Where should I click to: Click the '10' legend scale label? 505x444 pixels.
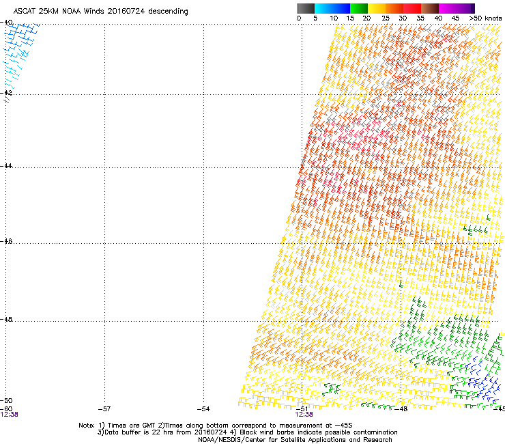pos(334,18)
